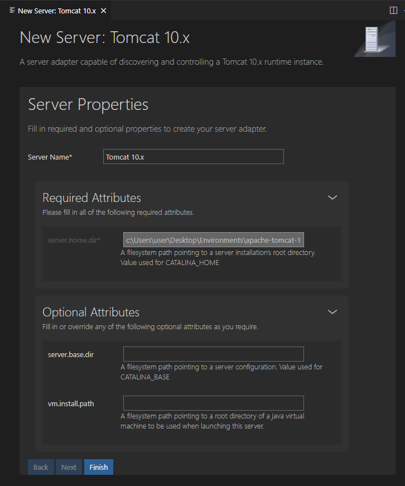Click the server.home.dir path field
The height and width of the screenshot is (486, 405).
[x=214, y=240]
